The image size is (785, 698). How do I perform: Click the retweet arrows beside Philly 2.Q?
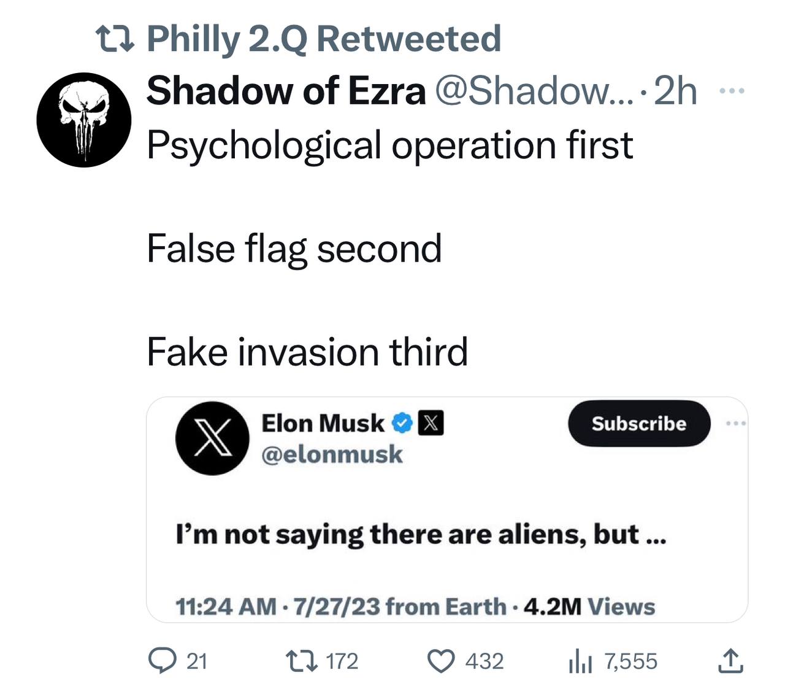[x=117, y=39]
